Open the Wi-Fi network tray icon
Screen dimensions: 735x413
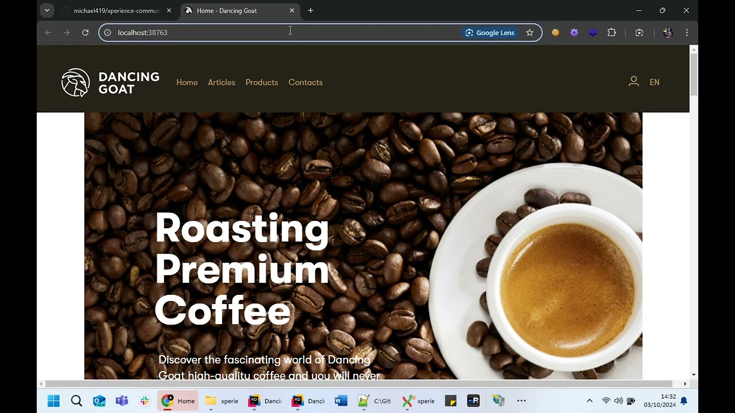(x=606, y=401)
